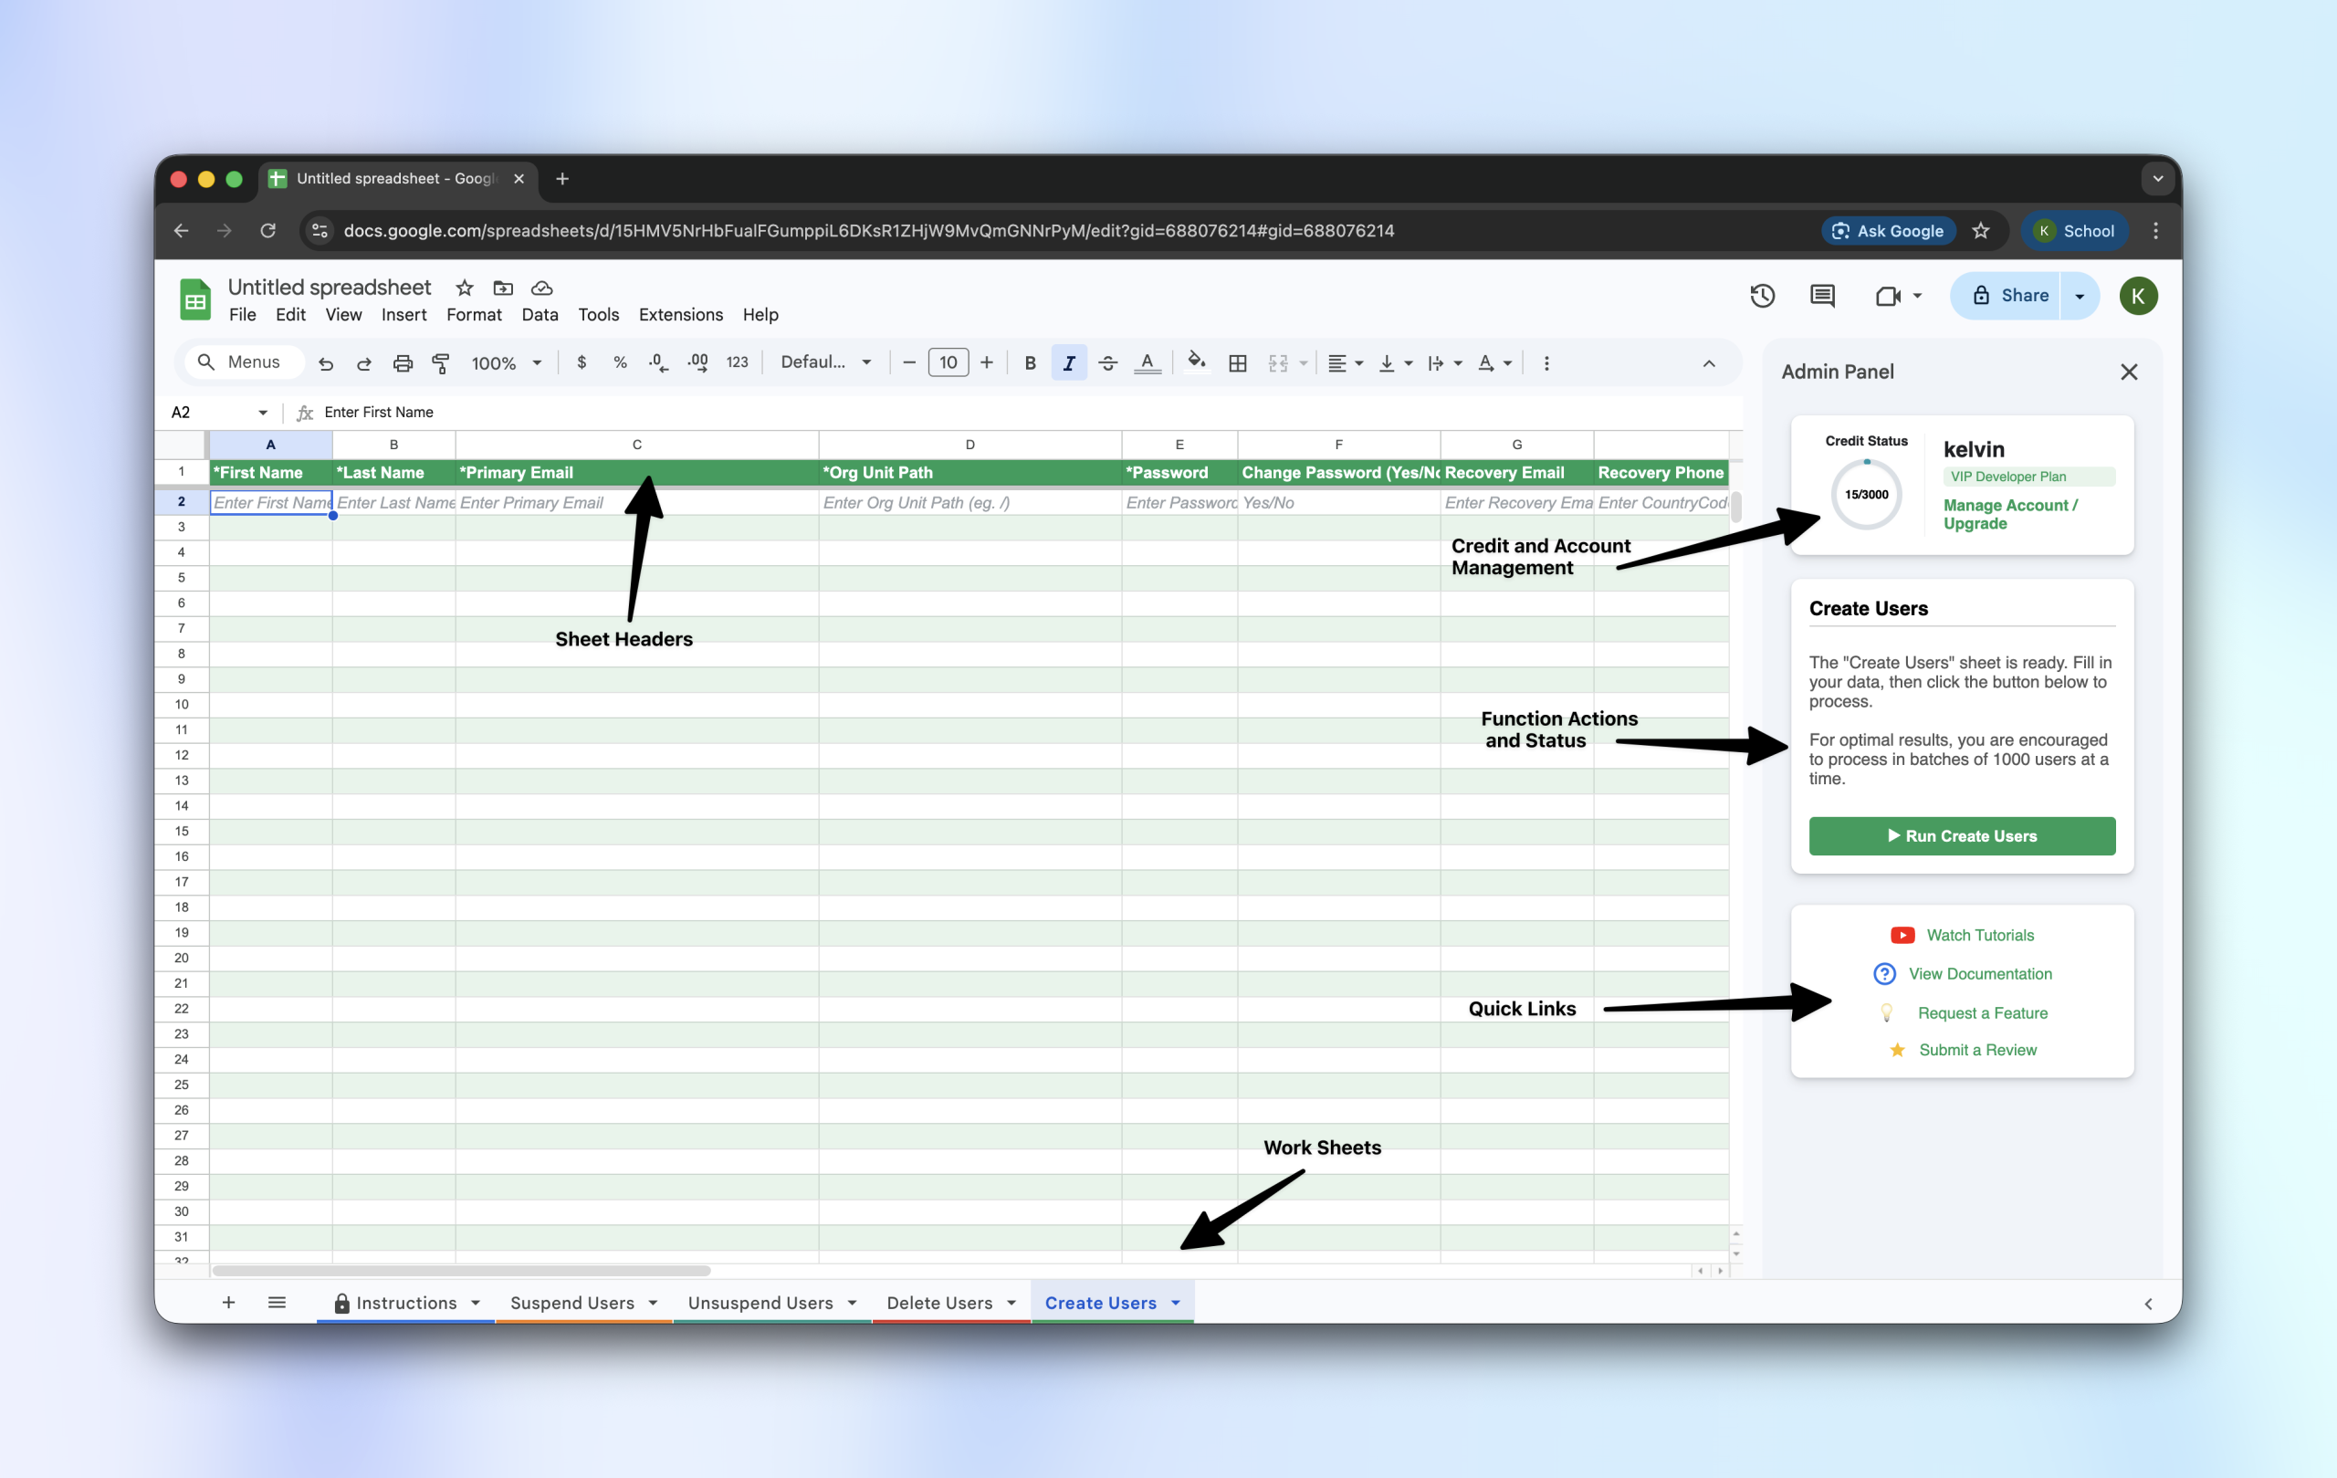Open the fill color picker
Viewport: 2337px width, 1478px height.
1197,363
